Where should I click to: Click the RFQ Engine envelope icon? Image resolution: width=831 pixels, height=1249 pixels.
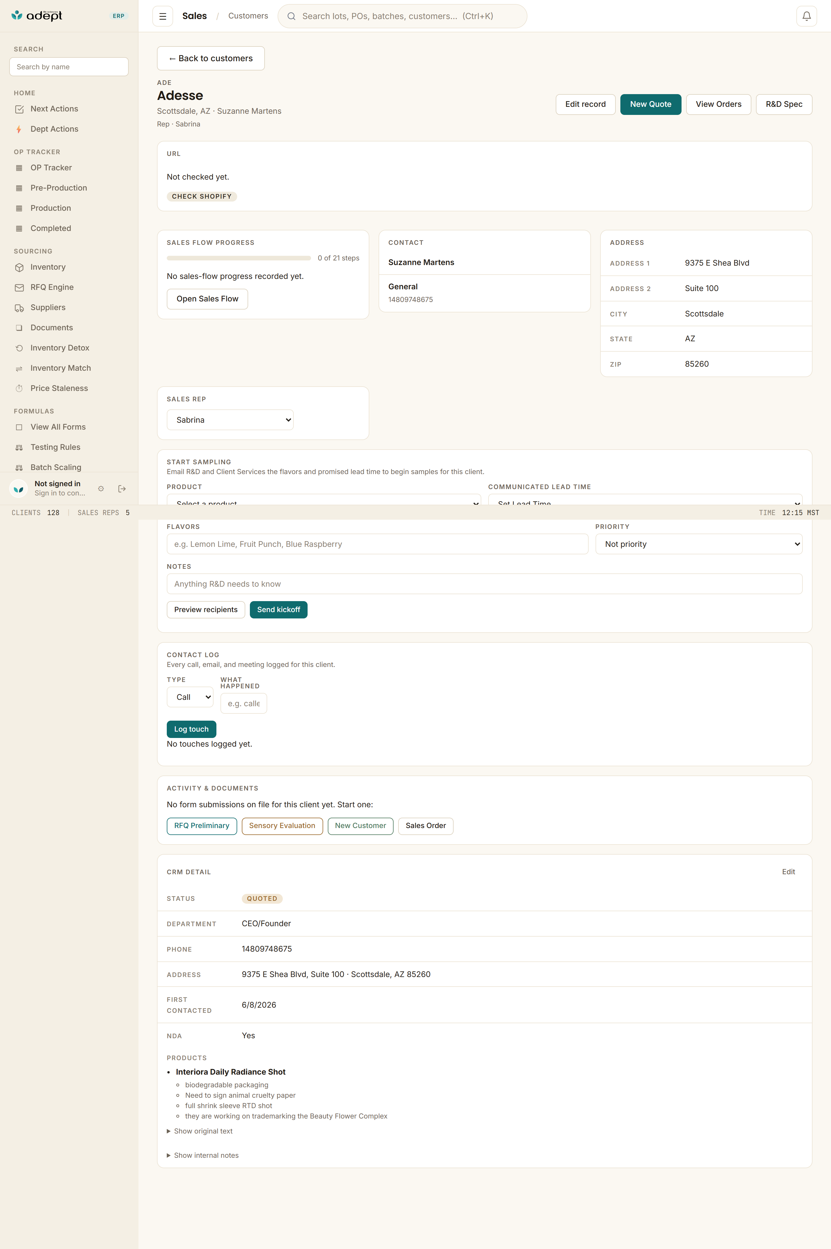(19, 287)
